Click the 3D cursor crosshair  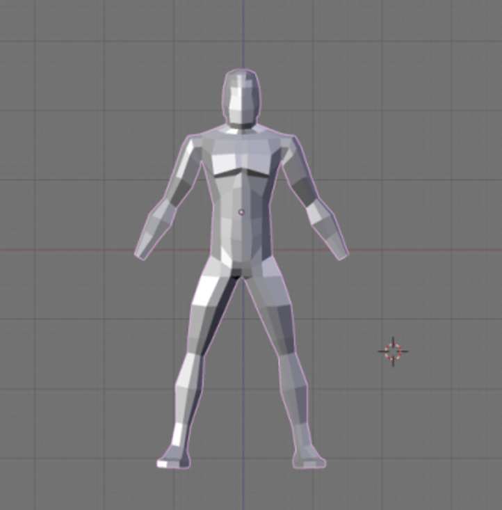point(393,351)
